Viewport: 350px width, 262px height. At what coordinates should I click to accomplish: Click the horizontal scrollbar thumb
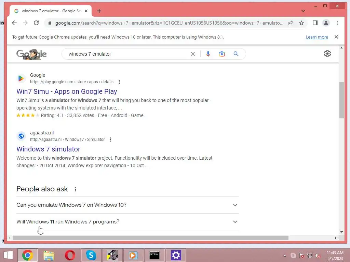click(x=150, y=238)
